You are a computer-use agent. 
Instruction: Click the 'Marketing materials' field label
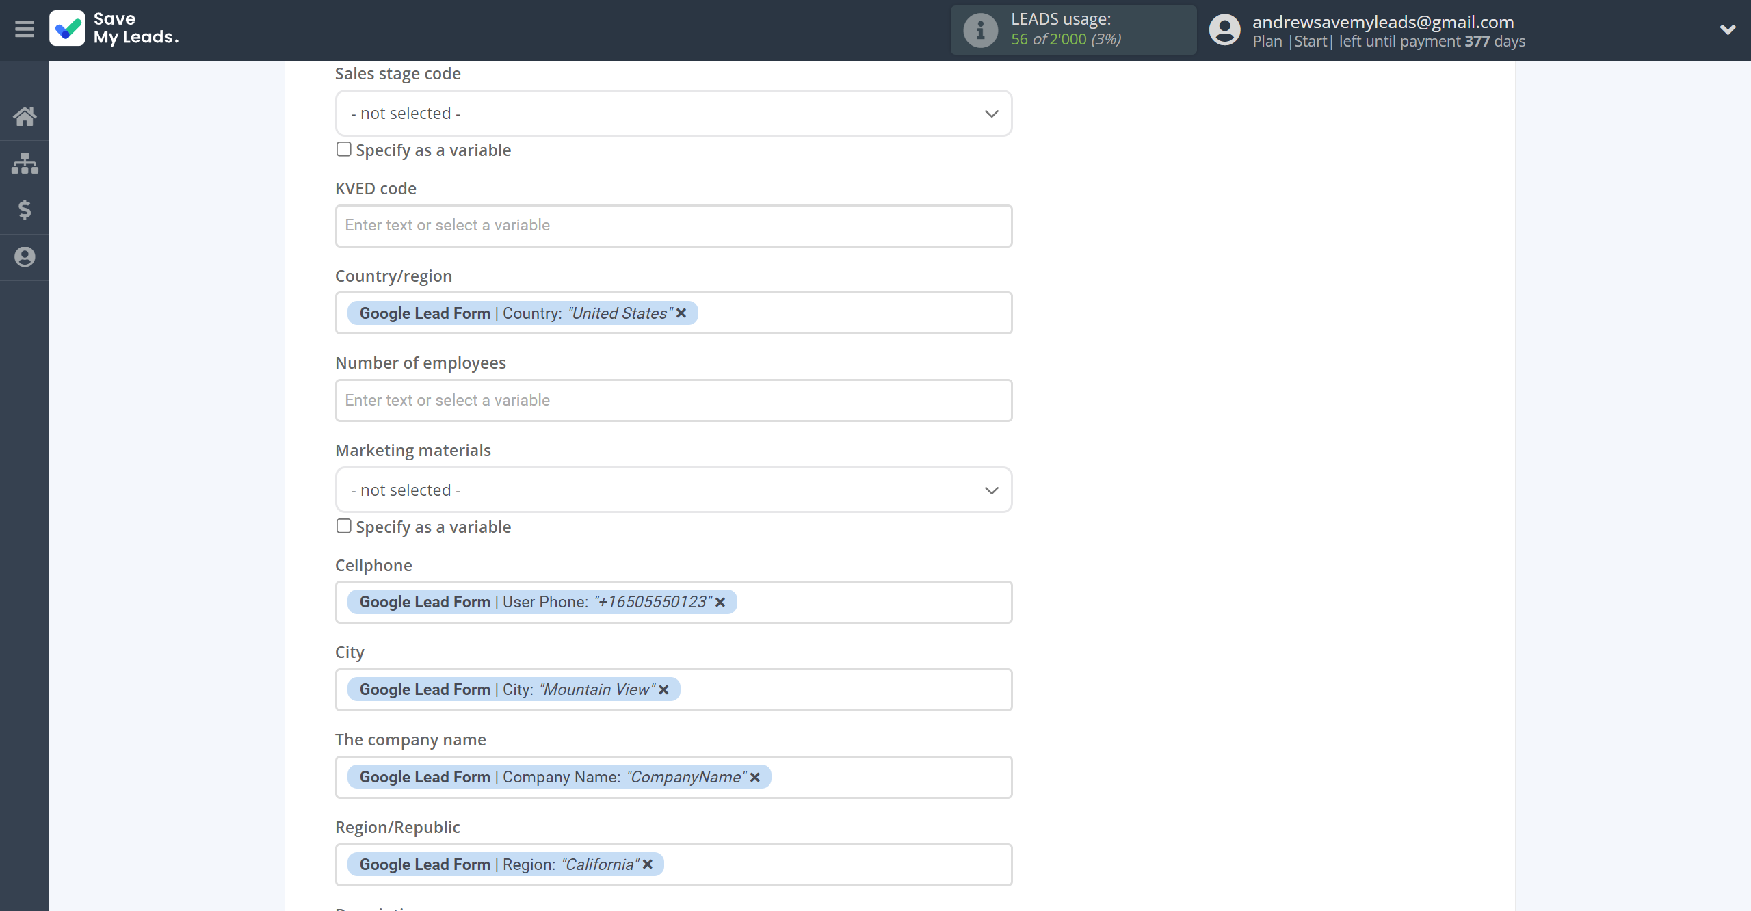[413, 451]
